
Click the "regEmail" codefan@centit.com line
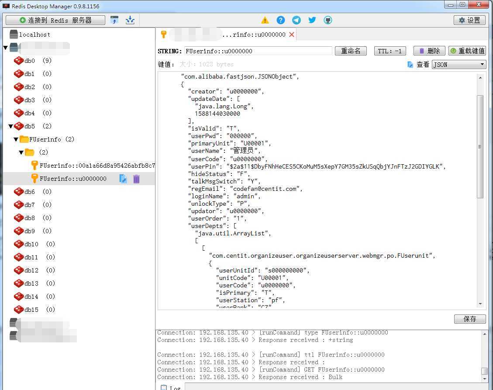coord(245,189)
